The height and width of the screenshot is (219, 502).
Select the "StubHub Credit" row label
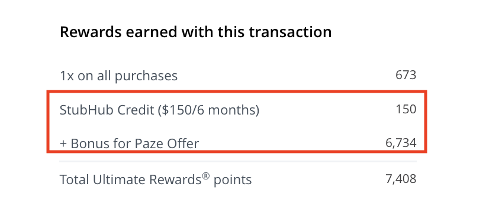107,110
